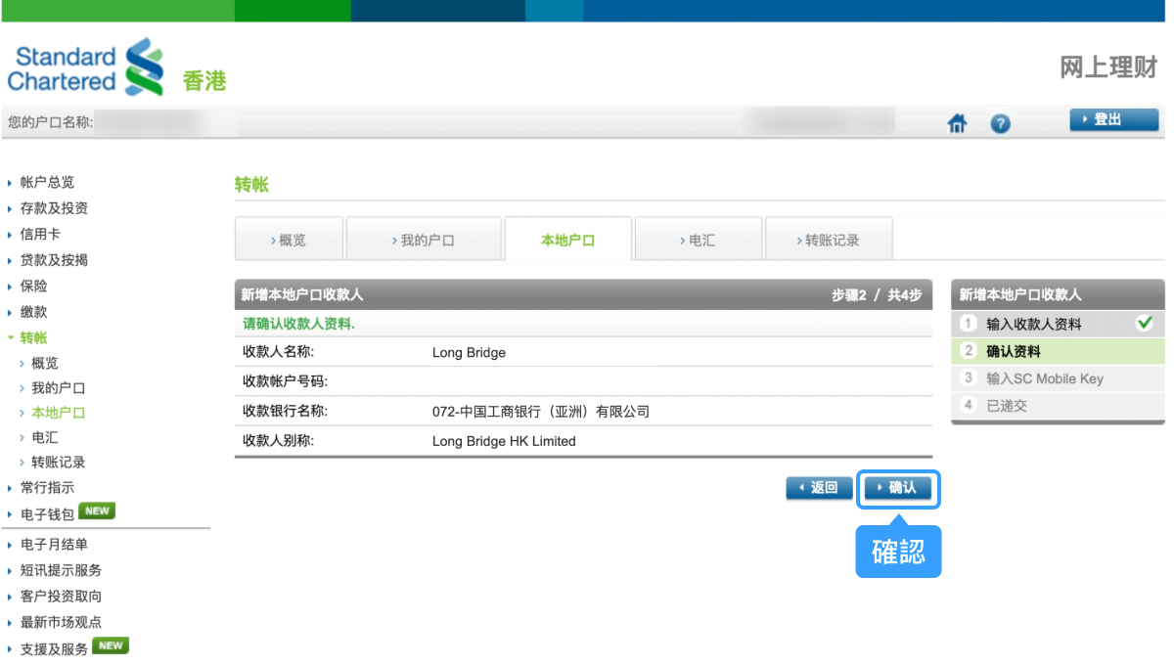Open 电汇 under 转帐 in sidebar
The image size is (1174, 665).
coord(45,438)
